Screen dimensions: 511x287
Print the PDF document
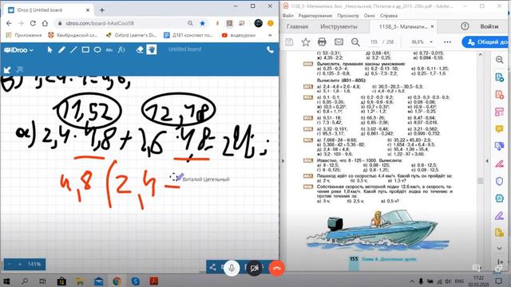322,42
